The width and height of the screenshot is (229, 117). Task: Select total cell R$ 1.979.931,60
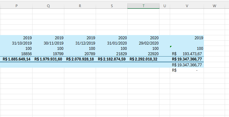(x=48, y=59)
